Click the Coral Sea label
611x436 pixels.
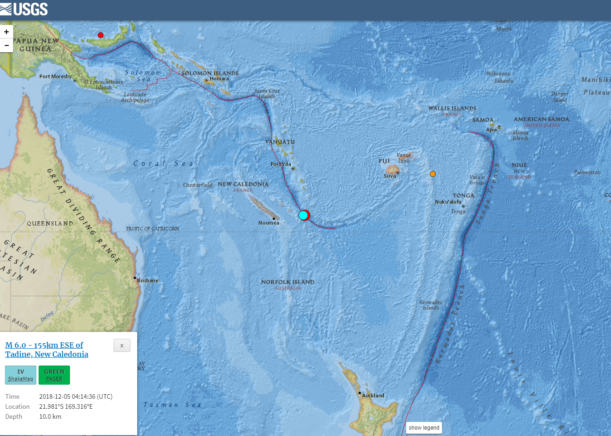164,164
